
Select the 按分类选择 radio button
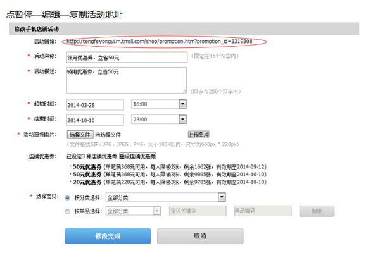[x=67, y=198]
